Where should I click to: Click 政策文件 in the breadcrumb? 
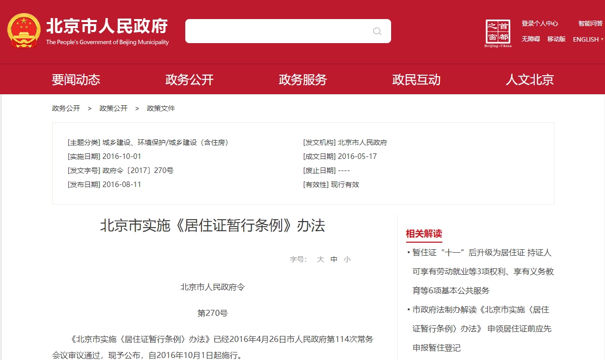[161, 108]
